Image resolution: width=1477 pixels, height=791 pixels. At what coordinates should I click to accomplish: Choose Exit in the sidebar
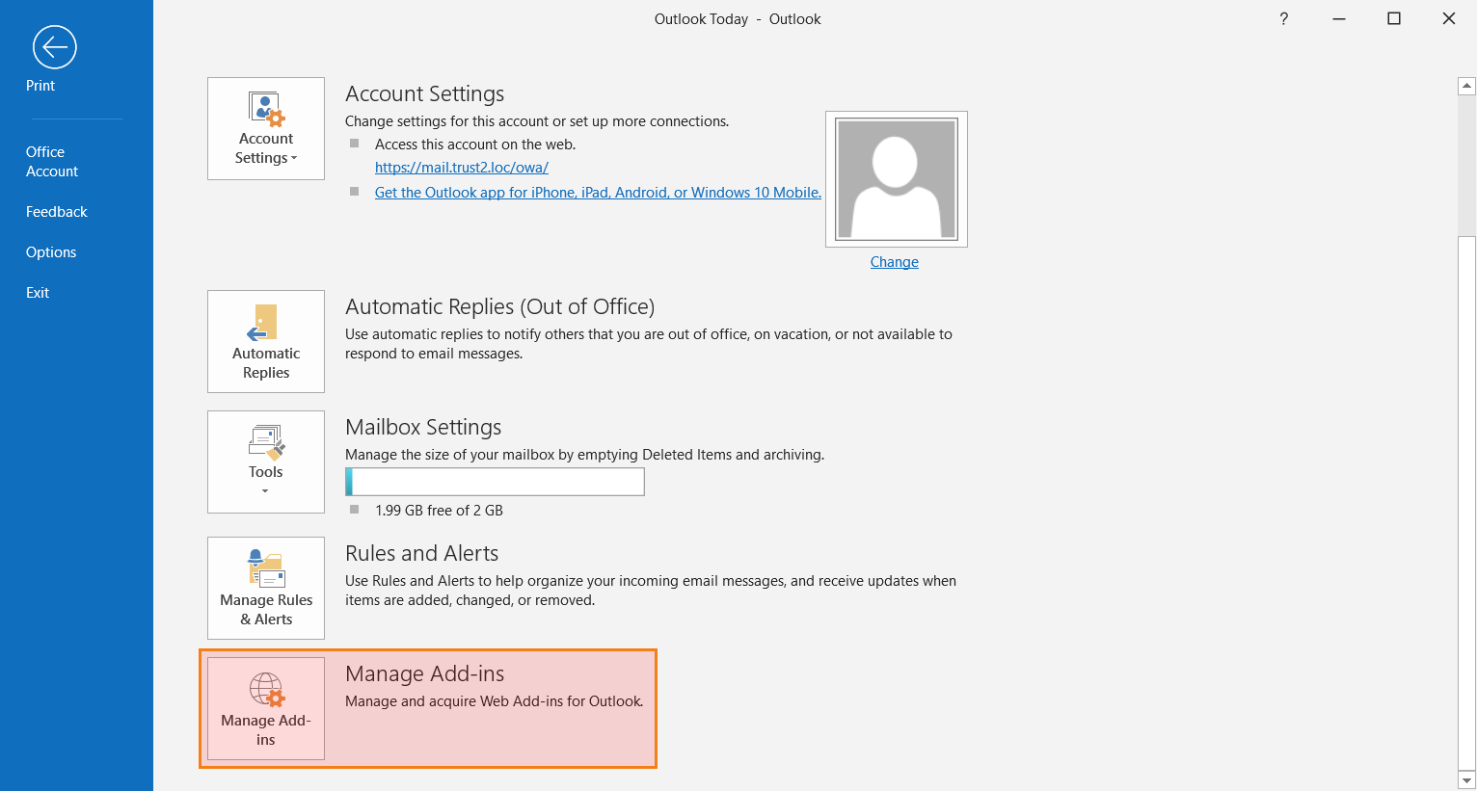click(38, 293)
